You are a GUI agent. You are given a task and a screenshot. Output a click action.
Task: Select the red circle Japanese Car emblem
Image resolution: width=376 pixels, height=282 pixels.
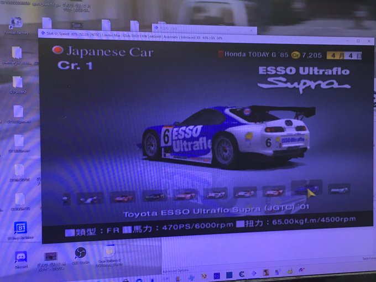[x=58, y=50]
